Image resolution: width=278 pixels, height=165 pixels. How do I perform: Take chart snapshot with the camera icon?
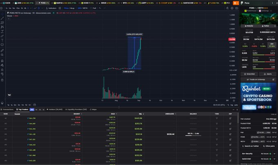coord(237,8)
